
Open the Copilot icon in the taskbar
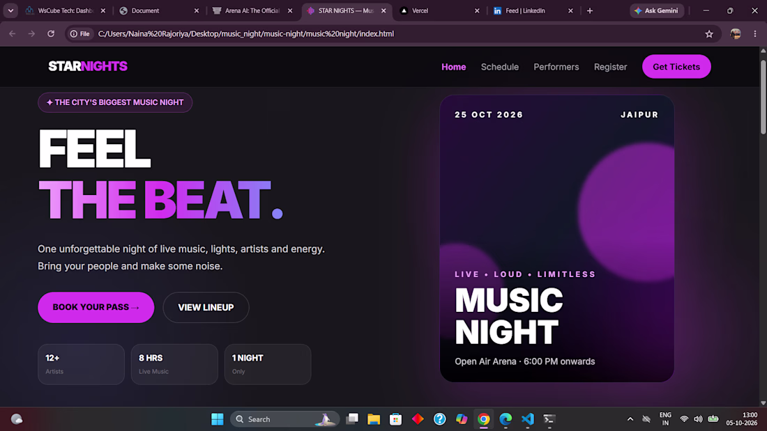click(462, 418)
